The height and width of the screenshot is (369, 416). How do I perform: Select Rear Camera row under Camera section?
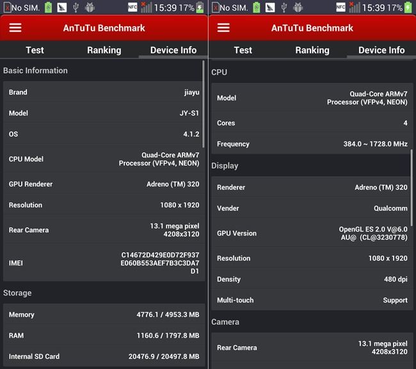point(312,347)
